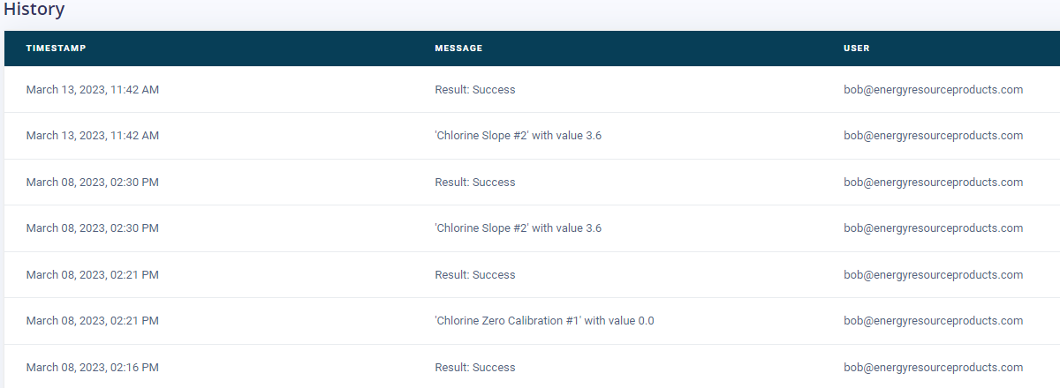Select March 13 'Chlorine Slope #2' message
Image resolution: width=1060 pixels, height=388 pixels.
point(518,136)
